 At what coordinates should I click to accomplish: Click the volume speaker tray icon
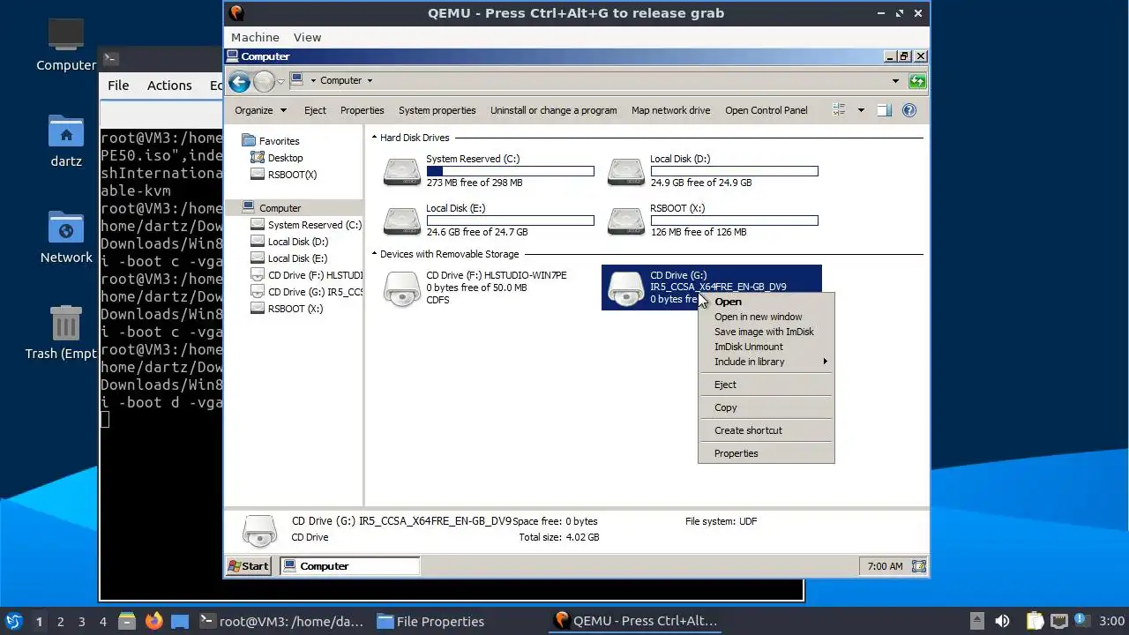click(x=1002, y=621)
